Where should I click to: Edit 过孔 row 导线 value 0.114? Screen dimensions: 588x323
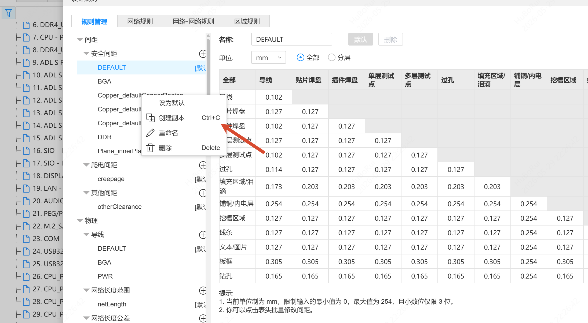coord(274,170)
